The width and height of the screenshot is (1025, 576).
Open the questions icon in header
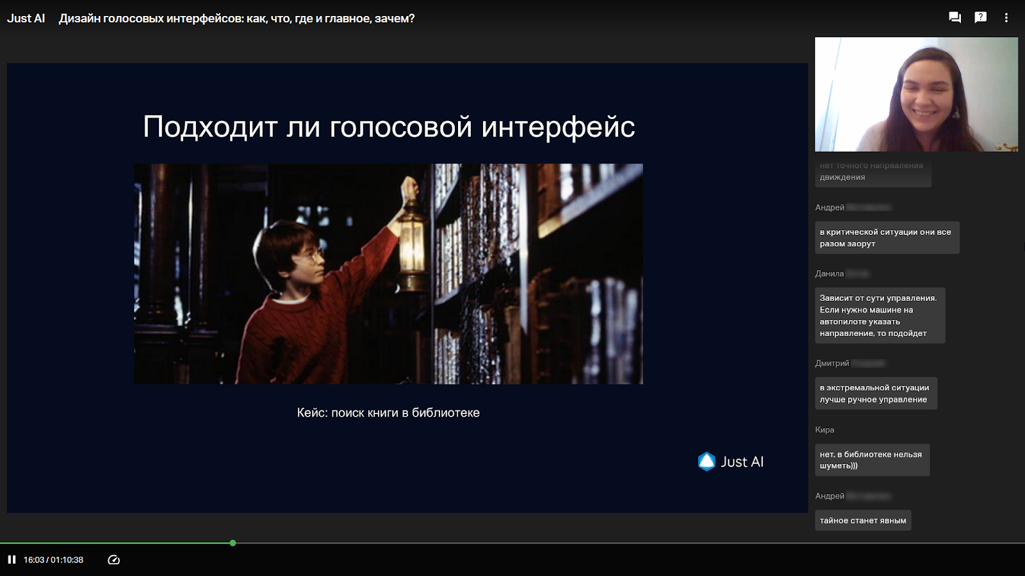[x=980, y=18]
